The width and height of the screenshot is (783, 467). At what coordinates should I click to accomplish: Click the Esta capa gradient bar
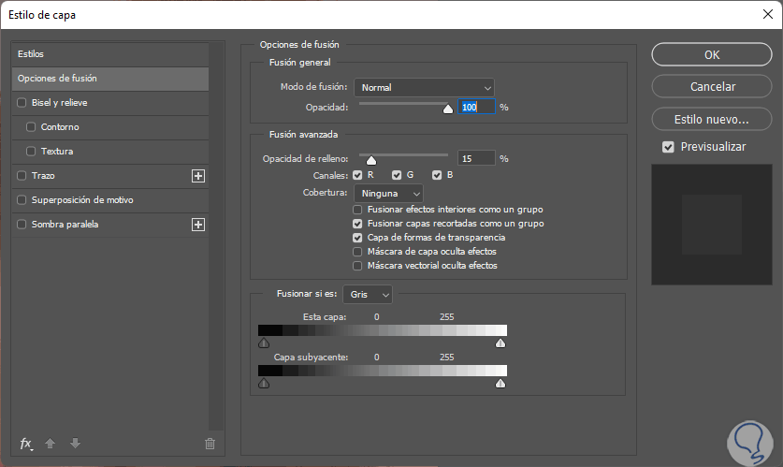(x=383, y=330)
